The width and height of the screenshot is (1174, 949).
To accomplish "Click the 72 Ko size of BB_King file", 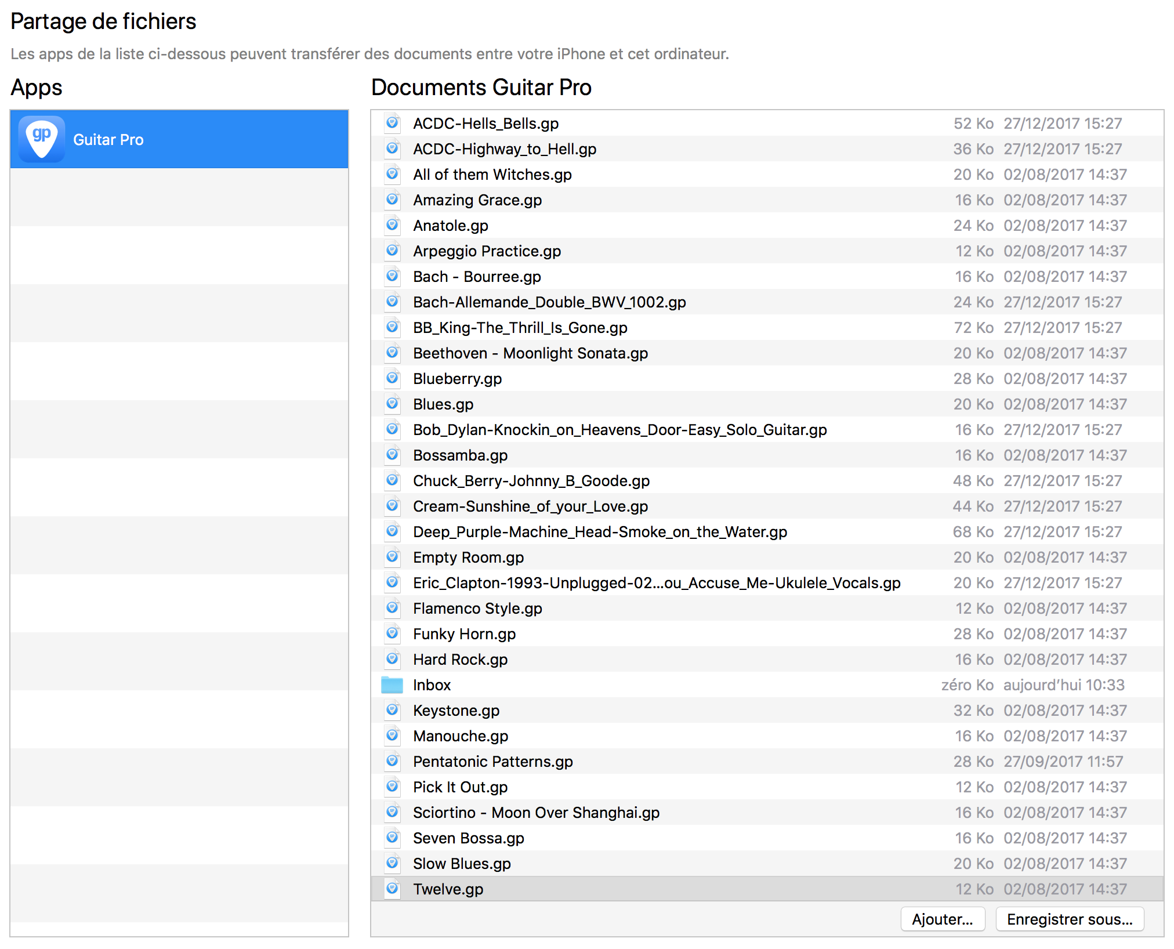I will pos(974,328).
